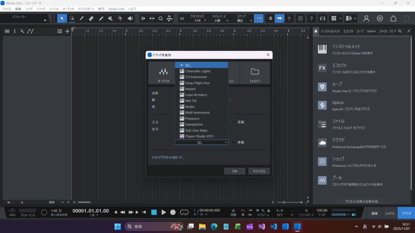Select the arrow pointer tool
415x233 pixels.
tap(62, 18)
